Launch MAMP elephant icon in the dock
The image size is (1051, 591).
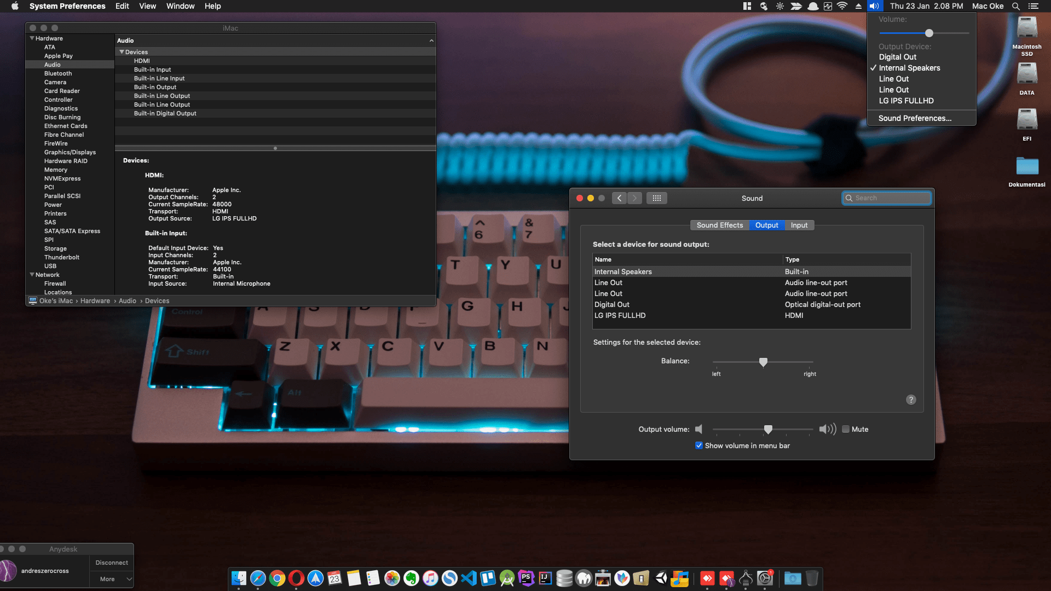[x=584, y=578]
